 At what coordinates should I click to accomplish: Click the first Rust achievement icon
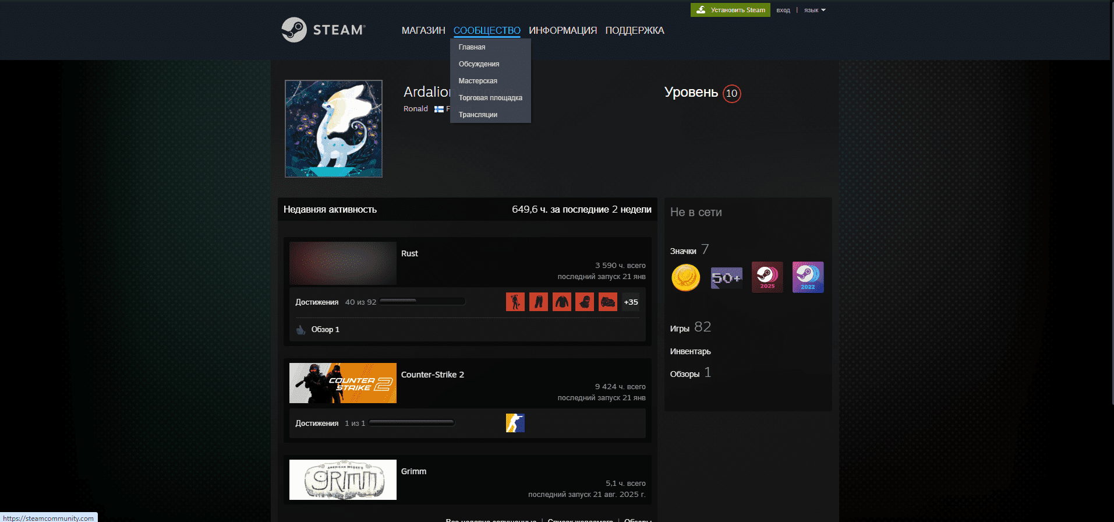pos(515,302)
